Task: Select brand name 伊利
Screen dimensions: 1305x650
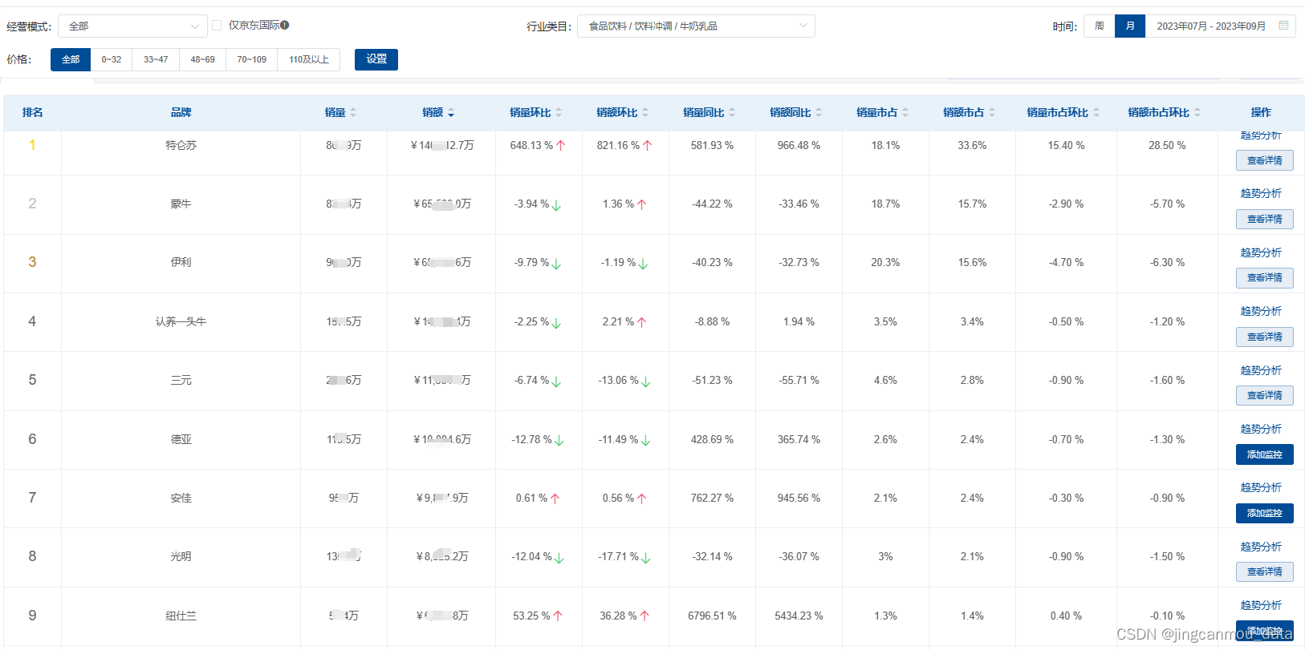Action: click(181, 262)
